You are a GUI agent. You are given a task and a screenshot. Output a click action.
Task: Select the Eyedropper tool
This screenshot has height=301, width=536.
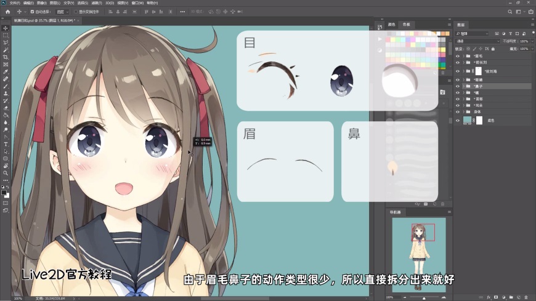pos(6,72)
